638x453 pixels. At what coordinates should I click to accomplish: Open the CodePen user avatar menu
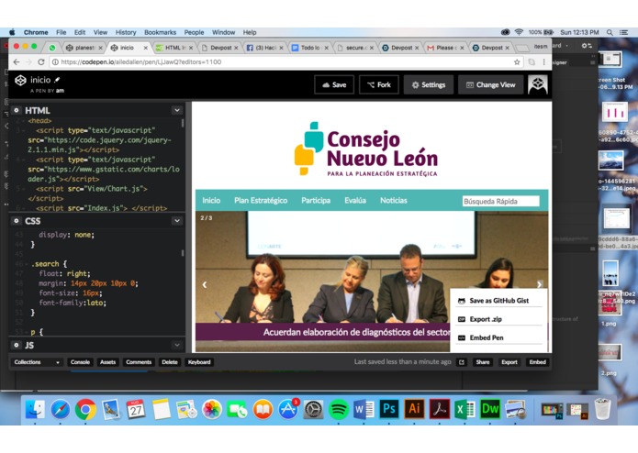click(x=538, y=84)
